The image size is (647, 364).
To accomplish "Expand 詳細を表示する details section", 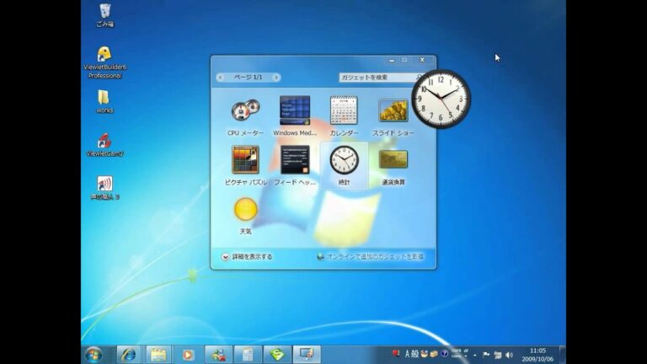I will [247, 257].
